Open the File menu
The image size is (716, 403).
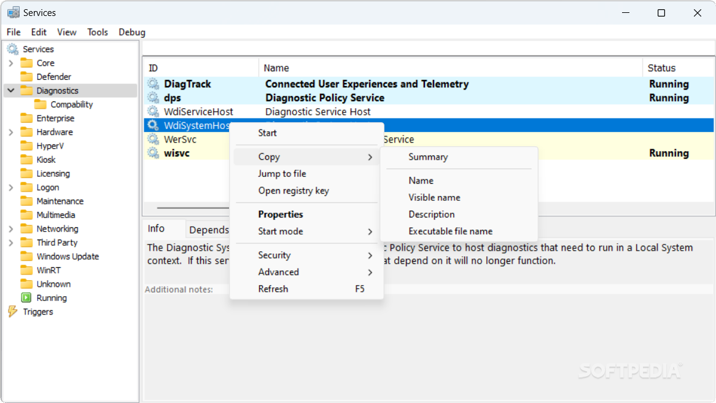[14, 32]
